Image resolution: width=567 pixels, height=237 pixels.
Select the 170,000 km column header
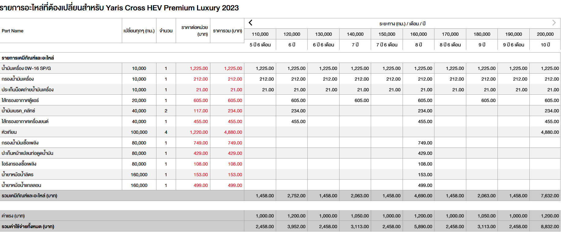[x=450, y=34]
